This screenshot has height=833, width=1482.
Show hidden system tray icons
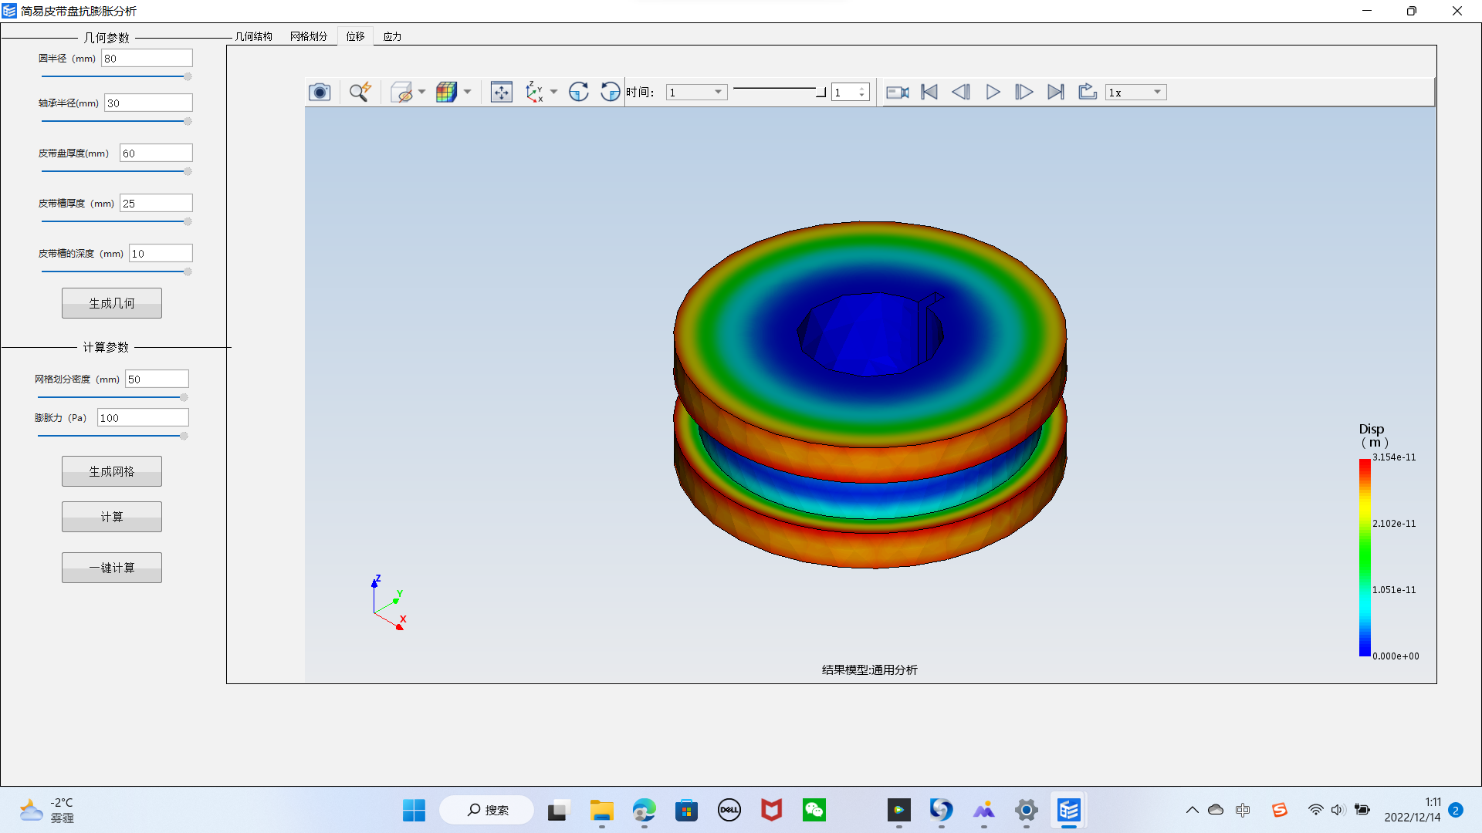coord(1192,810)
